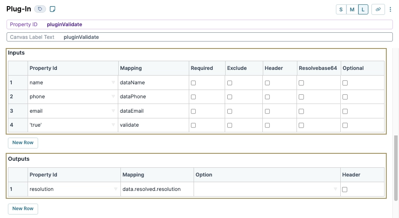Switch panel size to S

pos(341,10)
